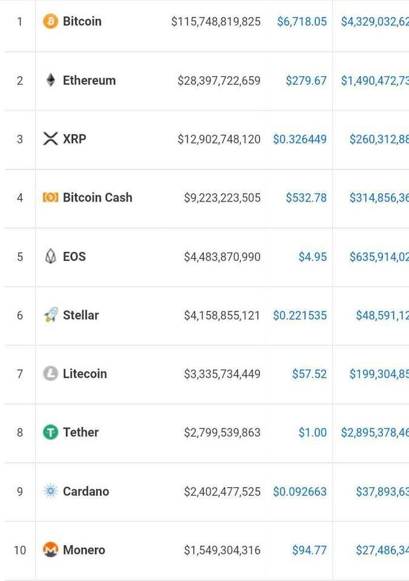Click Tether price $1.00 link
The width and height of the screenshot is (409, 581).
click(313, 432)
